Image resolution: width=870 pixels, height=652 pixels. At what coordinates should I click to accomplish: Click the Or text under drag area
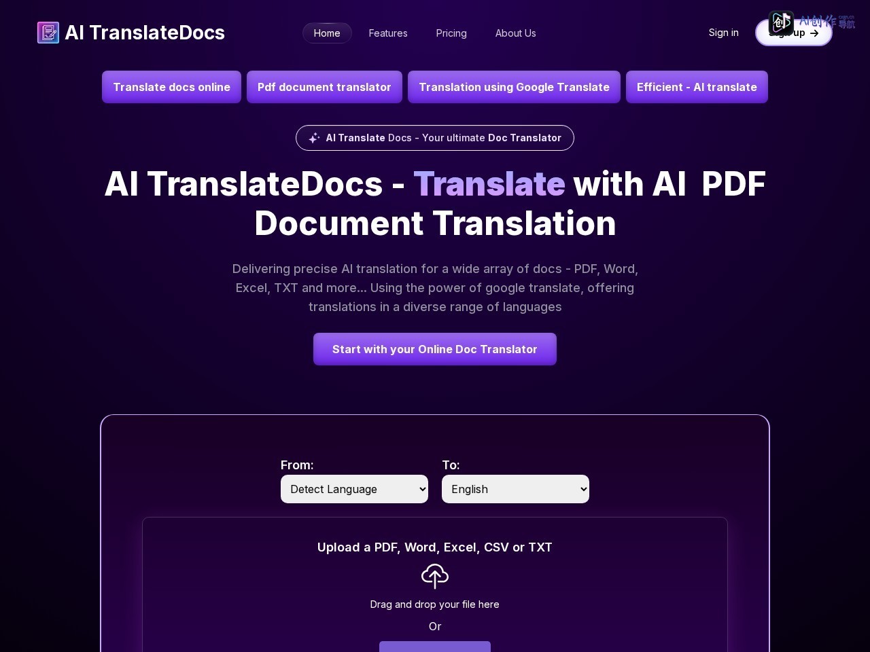(435, 626)
